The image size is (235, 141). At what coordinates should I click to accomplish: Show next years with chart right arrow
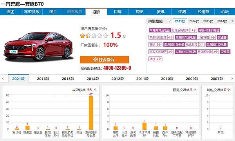(232, 78)
